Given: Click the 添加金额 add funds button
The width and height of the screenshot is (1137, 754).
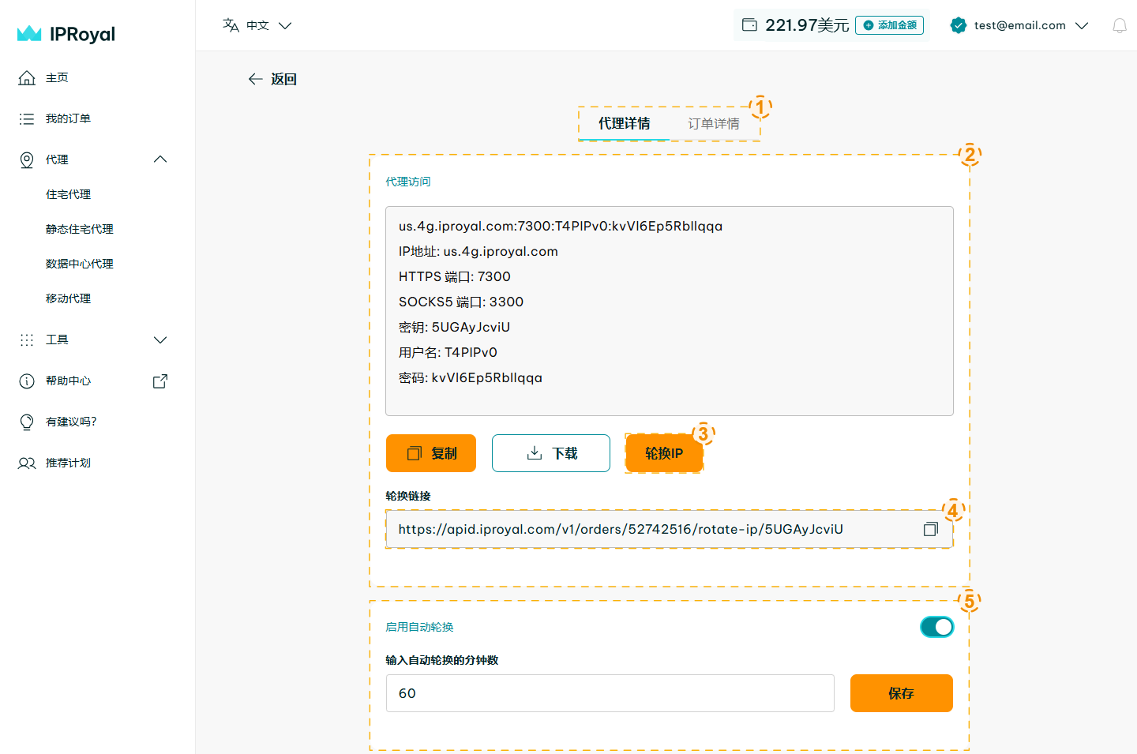Looking at the screenshot, I should point(889,25).
